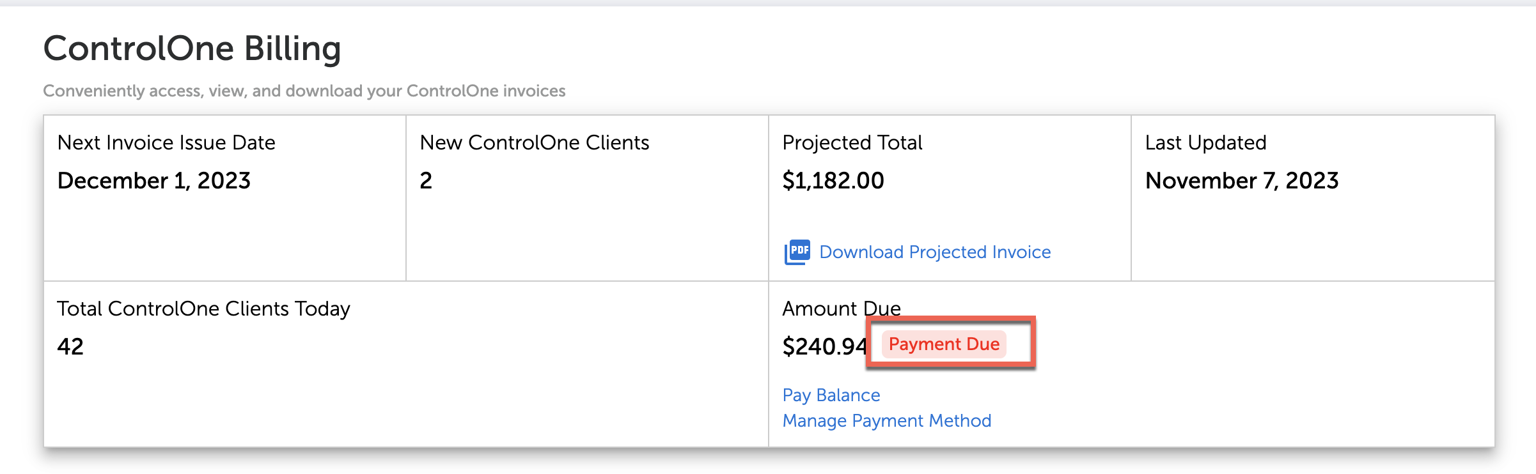The height and width of the screenshot is (474, 1536).
Task: Click the red Payment Due badge
Action: click(943, 344)
